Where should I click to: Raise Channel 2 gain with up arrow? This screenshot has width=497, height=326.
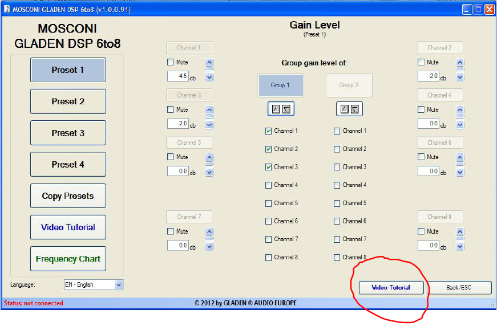coord(460,62)
